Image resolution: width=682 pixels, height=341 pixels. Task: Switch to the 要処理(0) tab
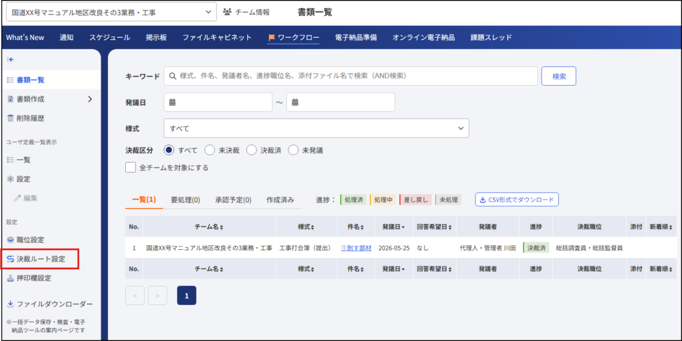tap(185, 200)
